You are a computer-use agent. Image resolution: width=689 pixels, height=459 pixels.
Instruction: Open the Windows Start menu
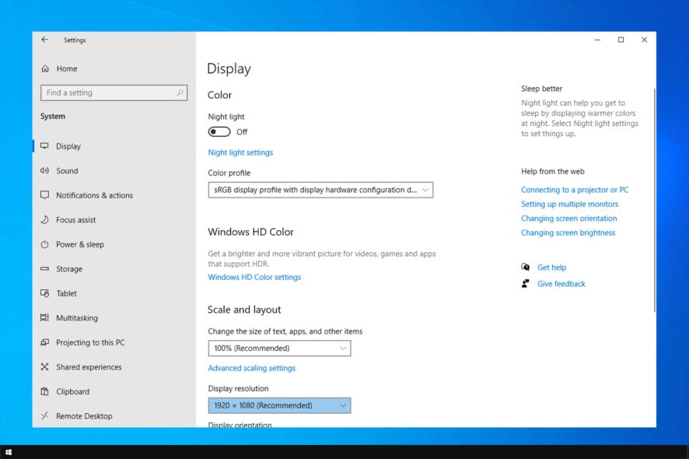coord(8,452)
